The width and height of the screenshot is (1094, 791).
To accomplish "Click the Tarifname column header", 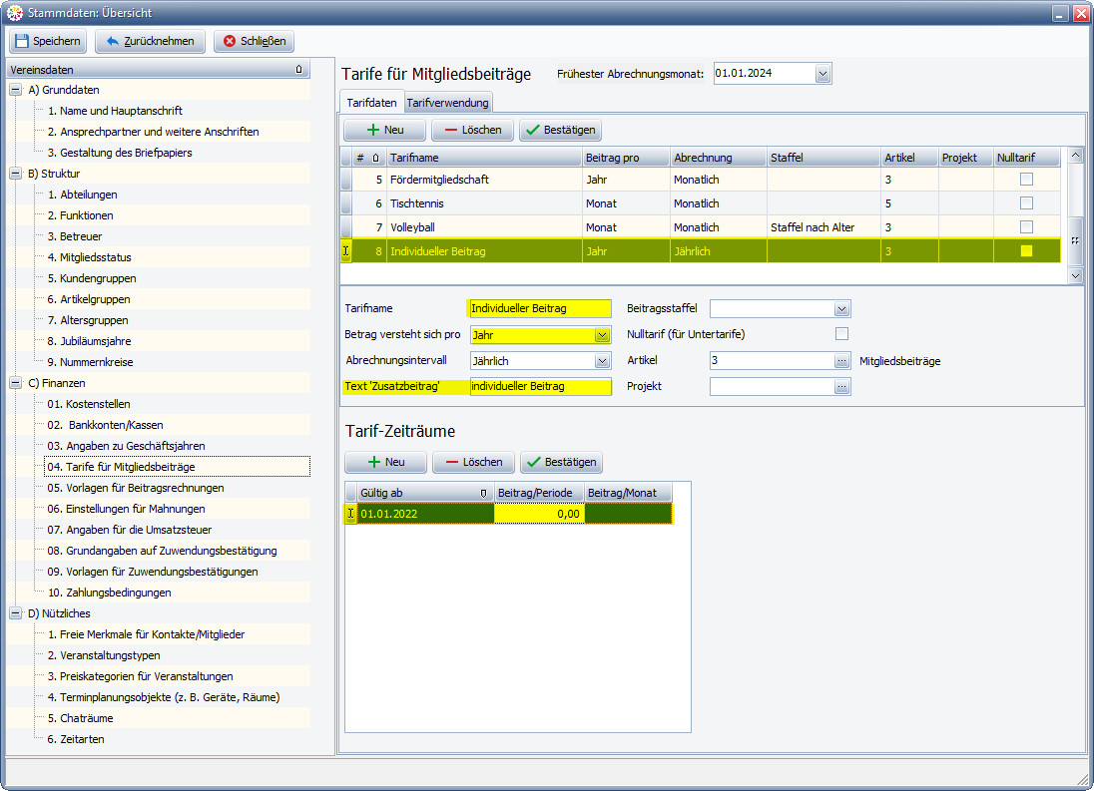I will 484,158.
